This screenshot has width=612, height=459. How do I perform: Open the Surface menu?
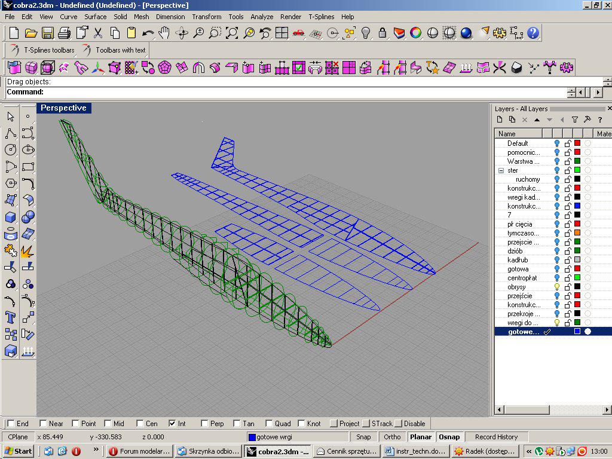[95, 17]
